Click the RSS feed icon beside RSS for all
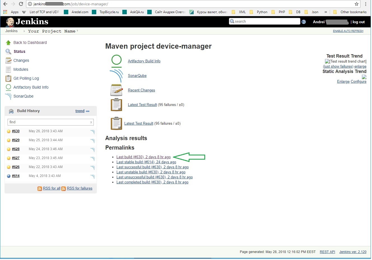The image size is (372, 260). pos(40,189)
